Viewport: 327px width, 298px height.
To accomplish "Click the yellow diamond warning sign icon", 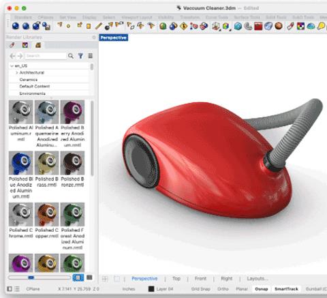I will 183,26.
